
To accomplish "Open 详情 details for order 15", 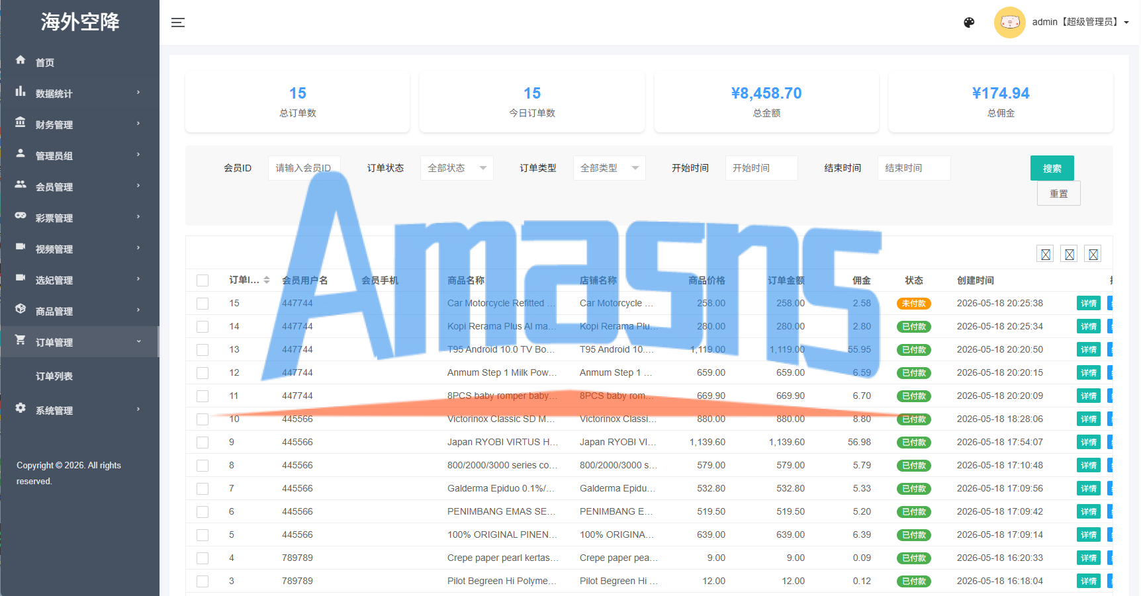I will [1089, 304].
